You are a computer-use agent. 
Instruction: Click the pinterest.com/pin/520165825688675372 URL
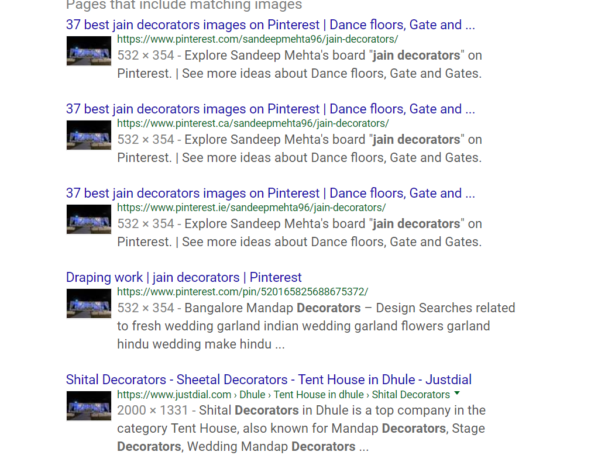[x=242, y=292]
